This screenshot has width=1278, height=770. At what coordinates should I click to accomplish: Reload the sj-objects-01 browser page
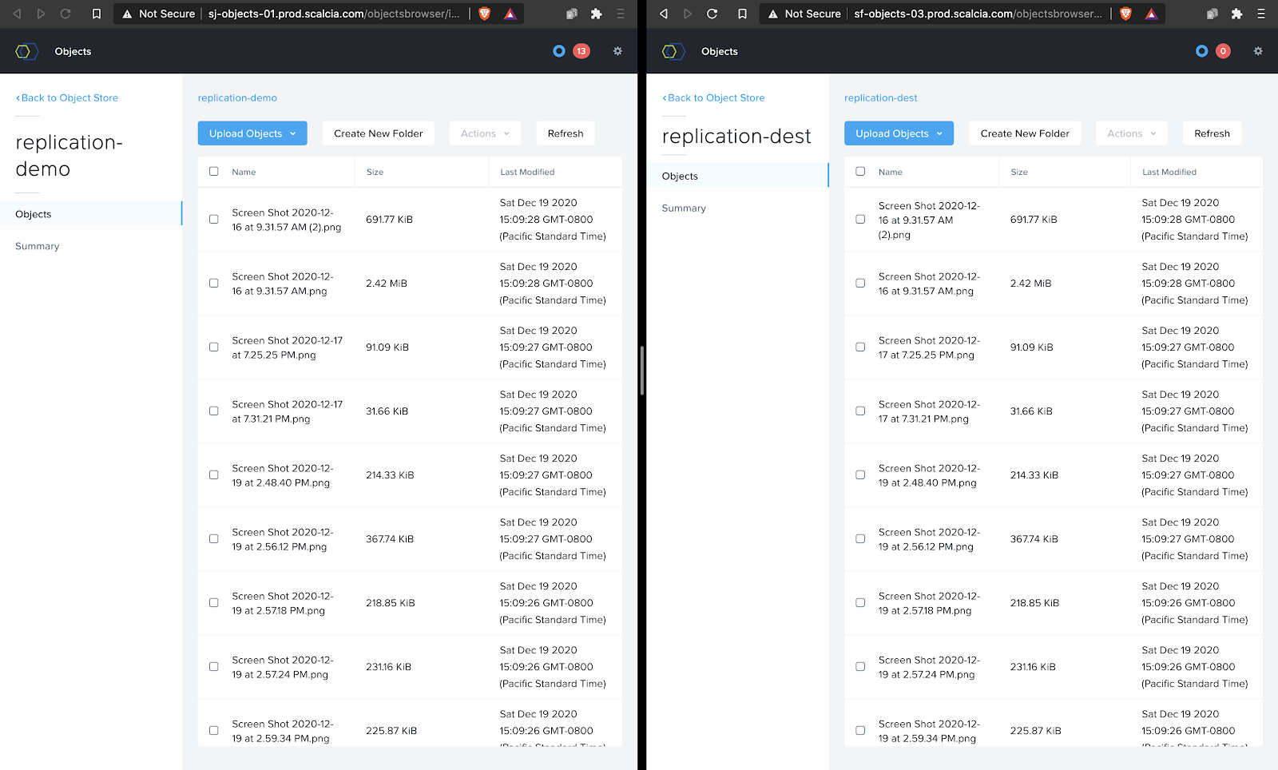65,14
